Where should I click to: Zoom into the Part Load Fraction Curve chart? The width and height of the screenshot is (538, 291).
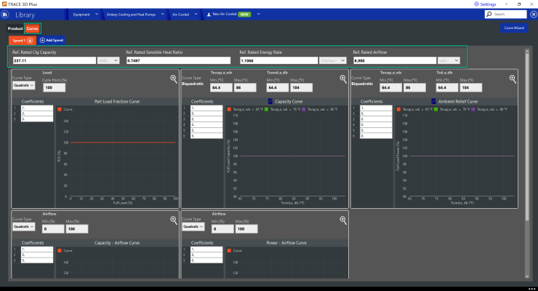coord(174,79)
